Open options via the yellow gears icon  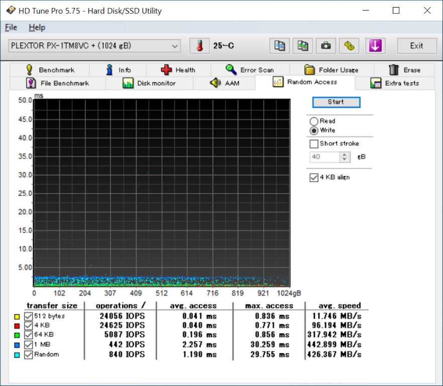[349, 46]
